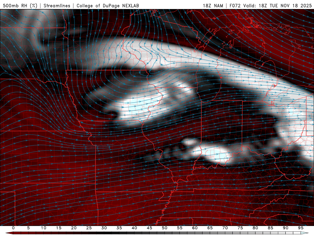Click the "45" label on the color scale

click(150, 228)
